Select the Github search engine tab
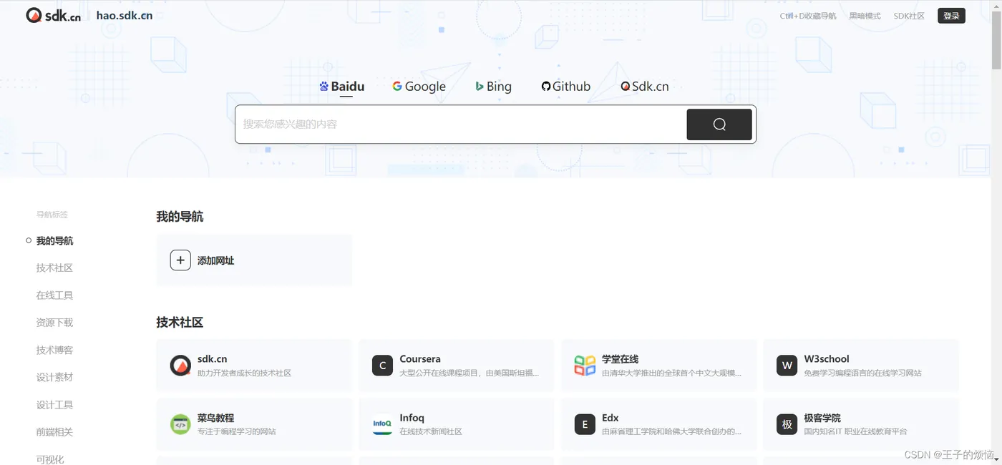 pyautogui.click(x=565, y=87)
